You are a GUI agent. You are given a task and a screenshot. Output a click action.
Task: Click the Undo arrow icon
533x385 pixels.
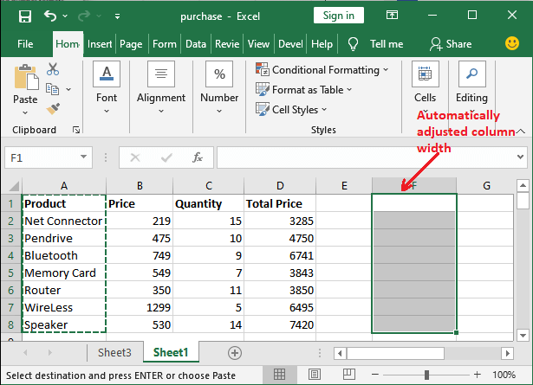[51, 16]
